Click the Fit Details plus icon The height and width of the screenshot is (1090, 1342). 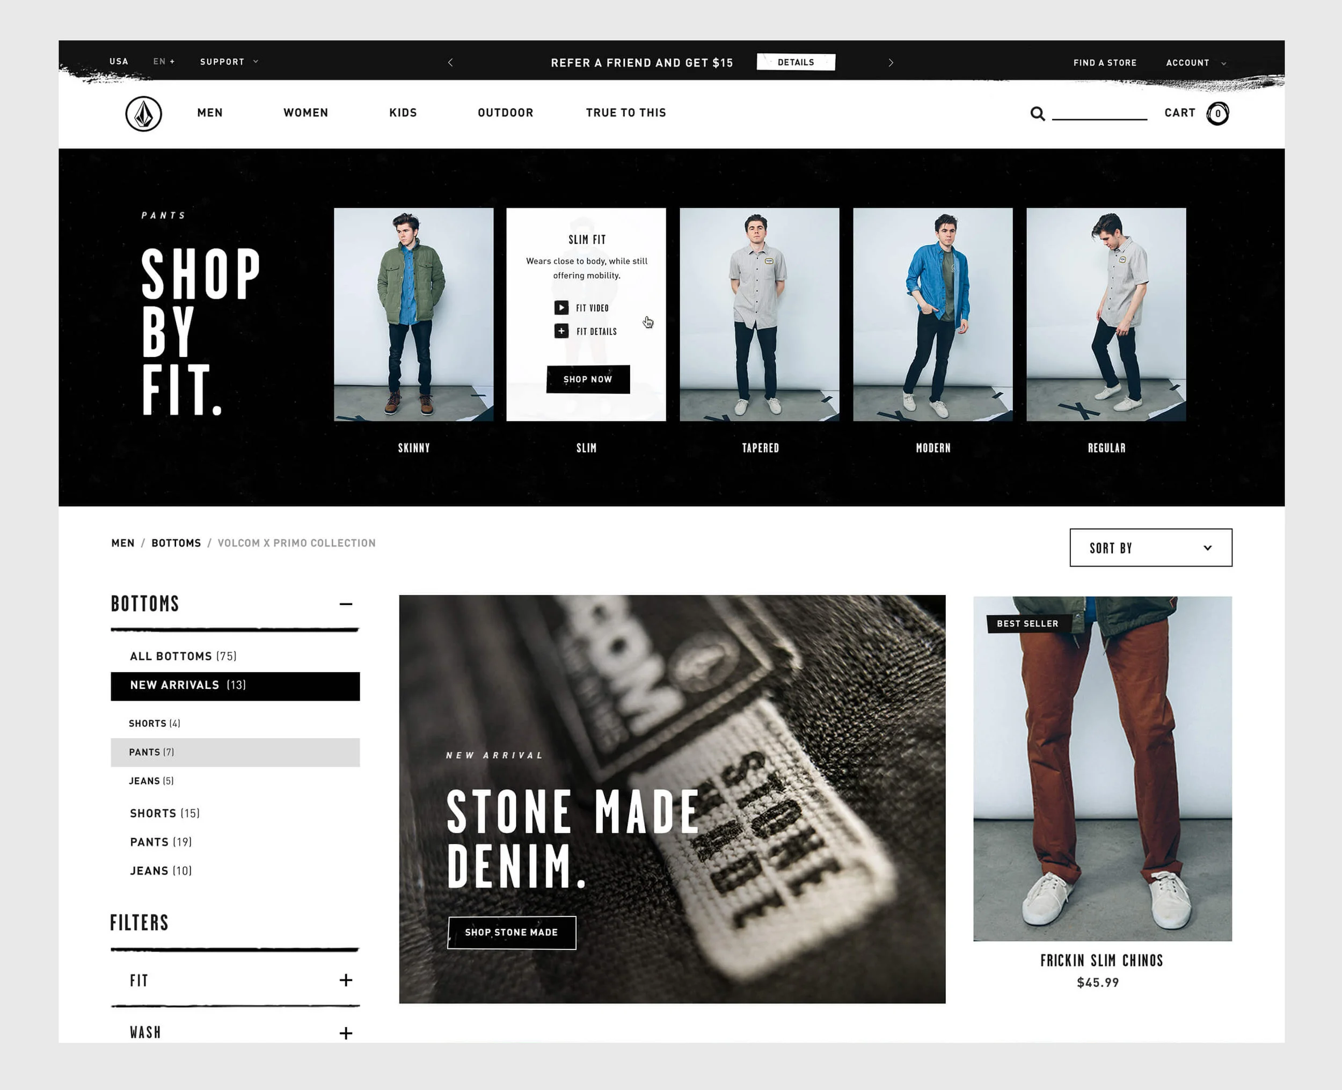[561, 331]
